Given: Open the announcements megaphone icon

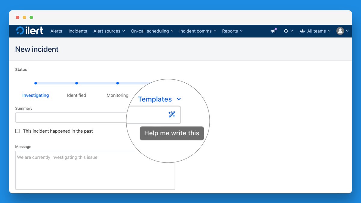Looking at the screenshot, I should (273, 31).
